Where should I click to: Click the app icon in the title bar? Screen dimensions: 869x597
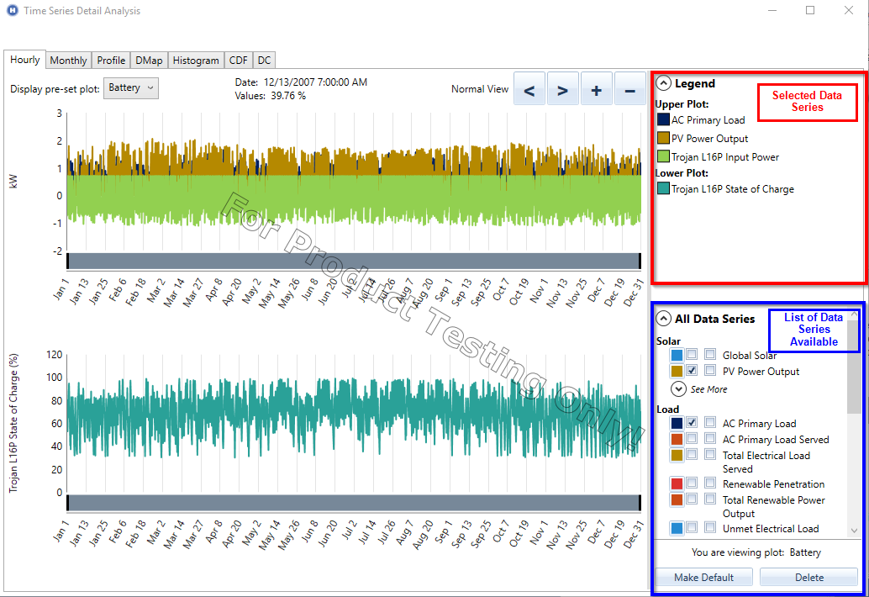pyautogui.click(x=11, y=11)
